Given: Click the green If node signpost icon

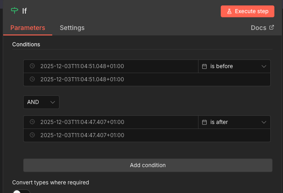Looking at the screenshot, I should click(x=15, y=10).
